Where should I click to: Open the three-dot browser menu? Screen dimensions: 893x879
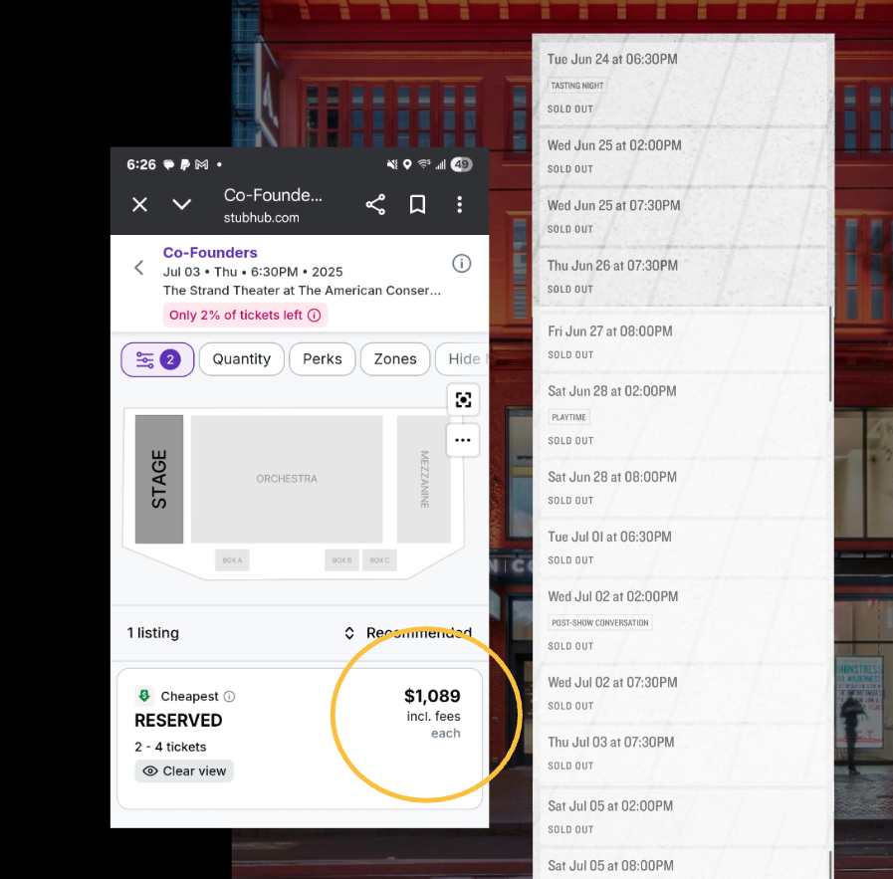click(x=459, y=204)
